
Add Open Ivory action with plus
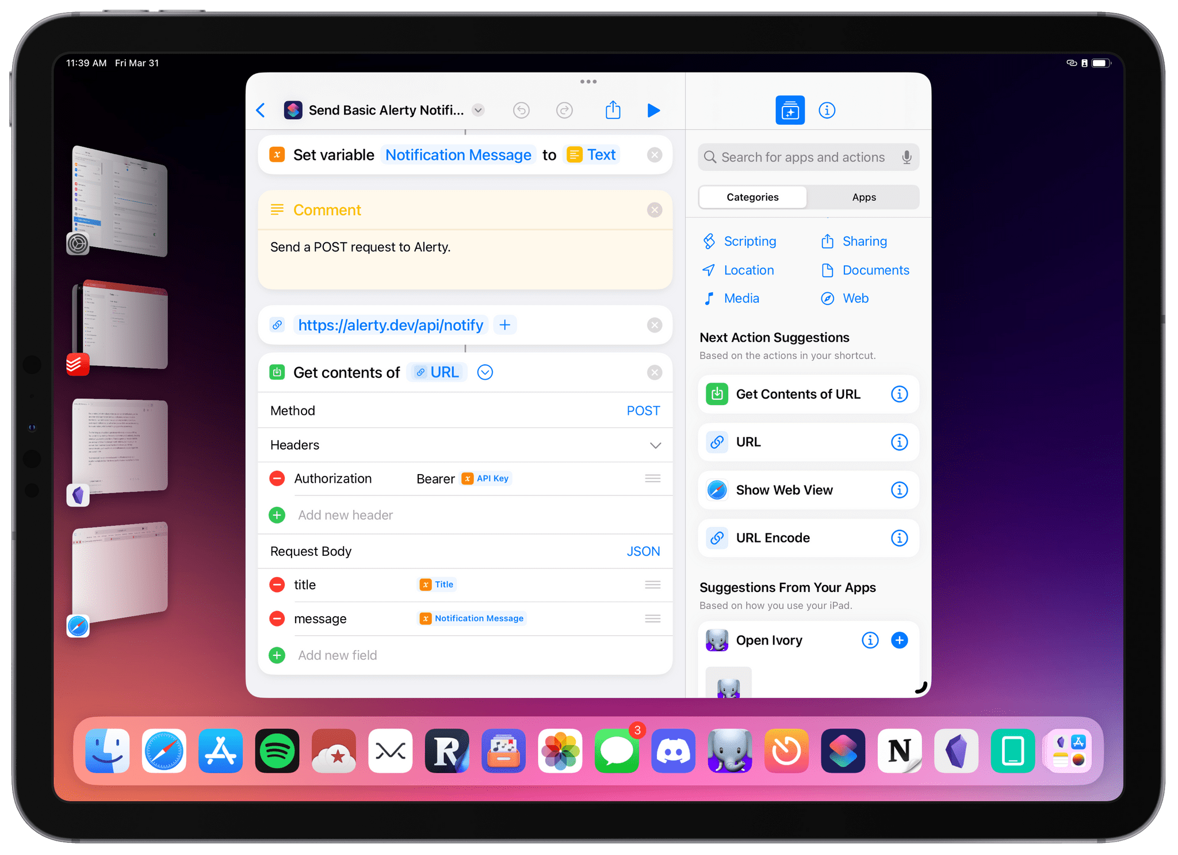tap(899, 640)
